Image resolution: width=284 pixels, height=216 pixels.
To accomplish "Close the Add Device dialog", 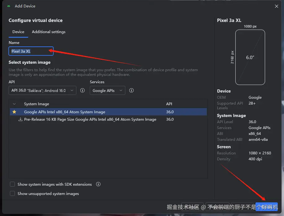I will tap(277, 6).
